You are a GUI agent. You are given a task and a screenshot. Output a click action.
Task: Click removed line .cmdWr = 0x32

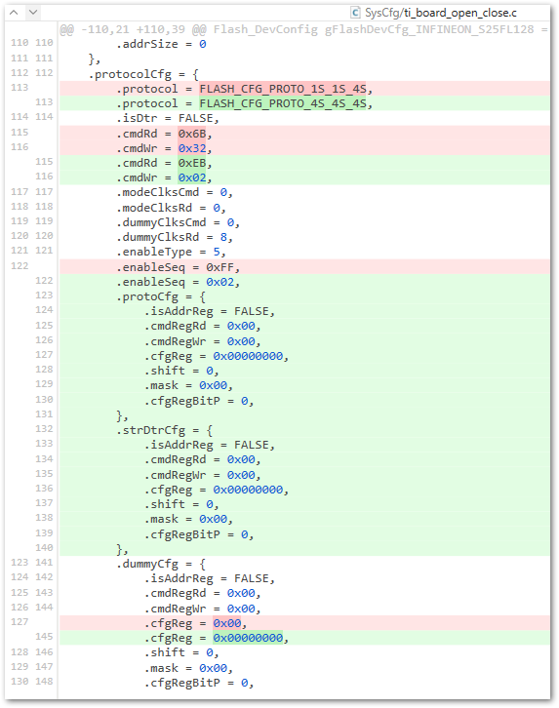(304, 147)
